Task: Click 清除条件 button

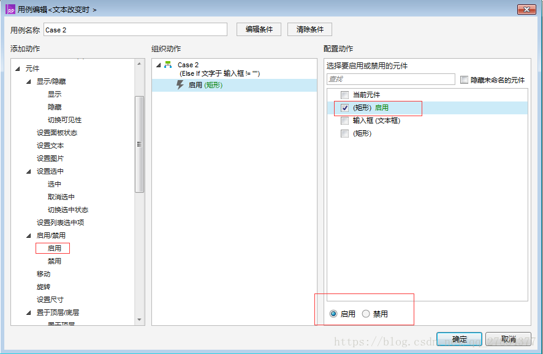Action: point(309,29)
